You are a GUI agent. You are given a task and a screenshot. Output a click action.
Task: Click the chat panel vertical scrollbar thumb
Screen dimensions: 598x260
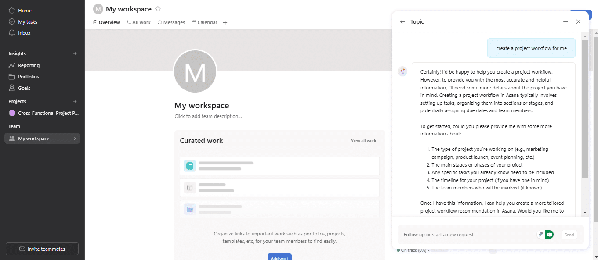(585, 109)
